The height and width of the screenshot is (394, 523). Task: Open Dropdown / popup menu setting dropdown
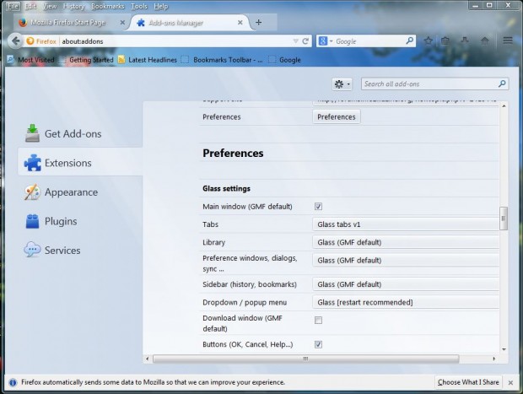tap(406, 302)
